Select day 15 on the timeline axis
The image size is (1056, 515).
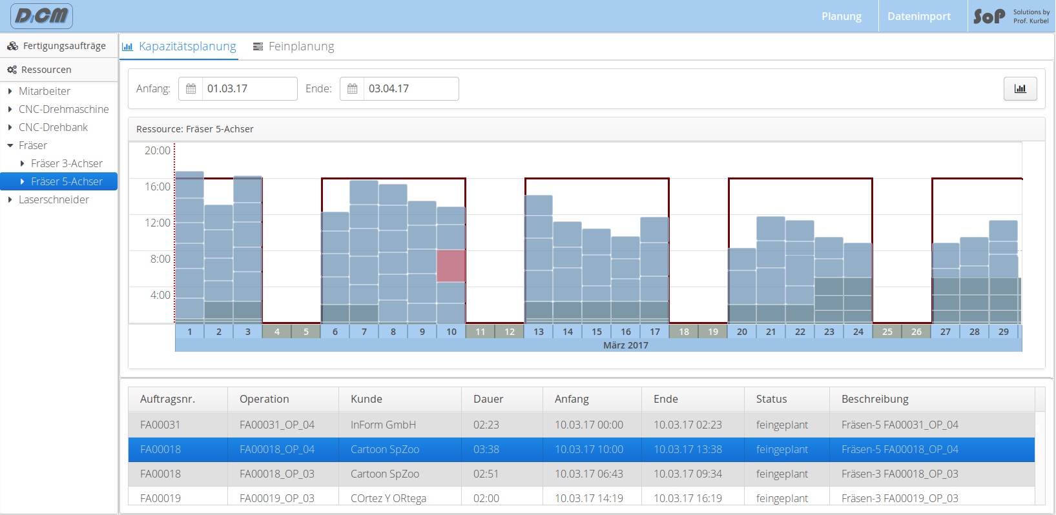pyautogui.click(x=596, y=332)
